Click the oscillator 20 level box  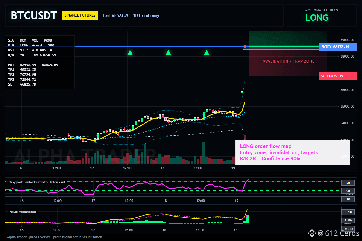click(x=348, y=199)
